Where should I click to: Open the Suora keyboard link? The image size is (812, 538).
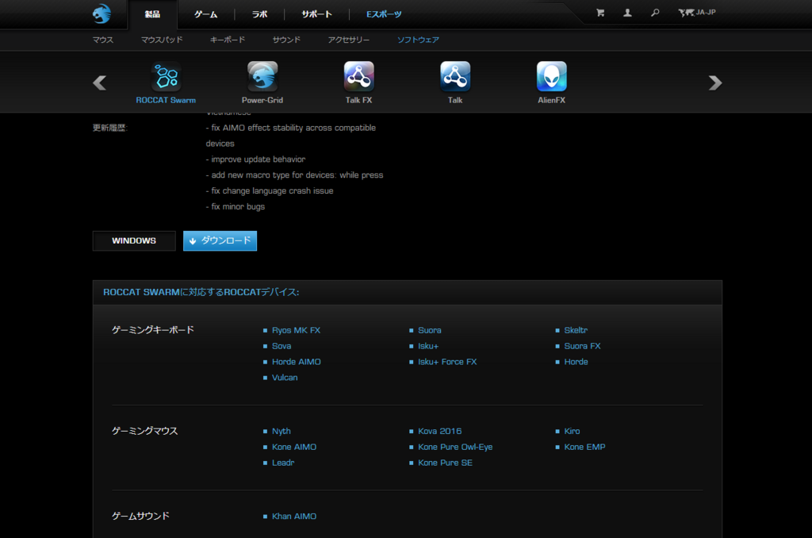coord(430,331)
